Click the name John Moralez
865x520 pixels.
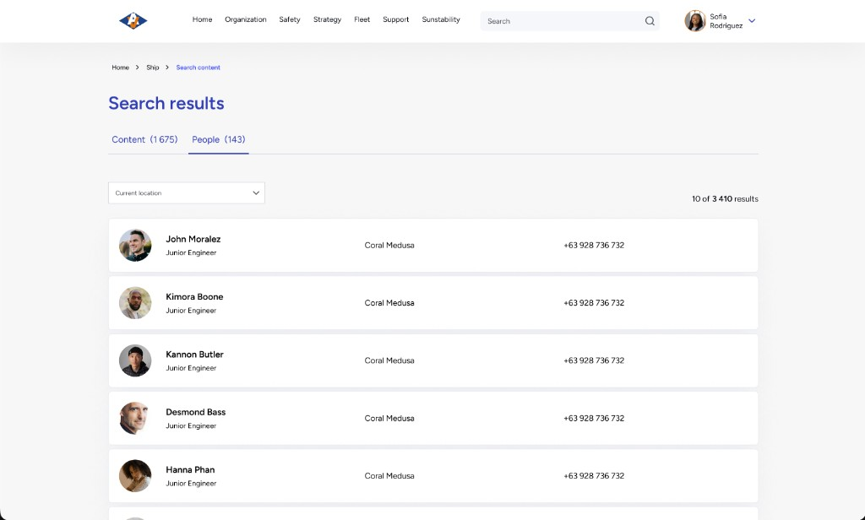193,239
